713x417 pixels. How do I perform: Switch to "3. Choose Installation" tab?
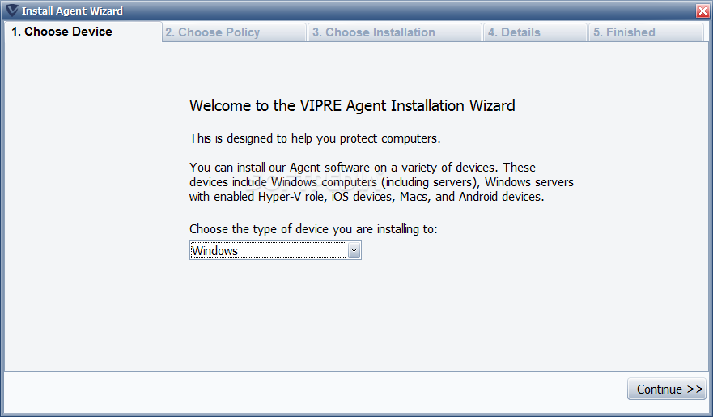tap(374, 32)
